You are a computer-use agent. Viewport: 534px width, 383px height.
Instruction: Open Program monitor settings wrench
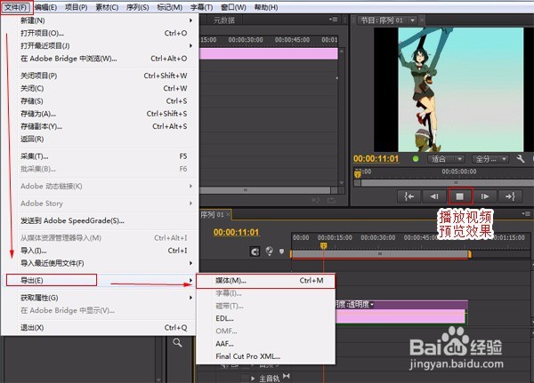pos(521,159)
